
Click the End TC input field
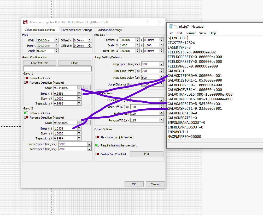[x=145, y=114]
